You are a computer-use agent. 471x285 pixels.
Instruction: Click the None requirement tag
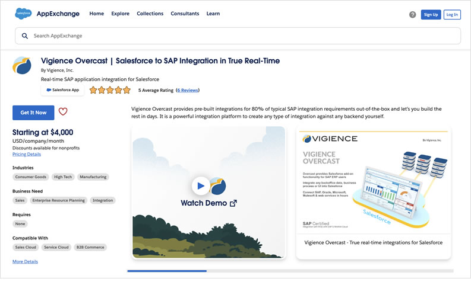point(20,223)
